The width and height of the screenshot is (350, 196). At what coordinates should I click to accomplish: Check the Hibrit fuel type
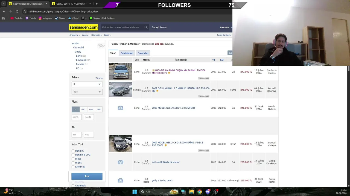[x=73, y=163]
